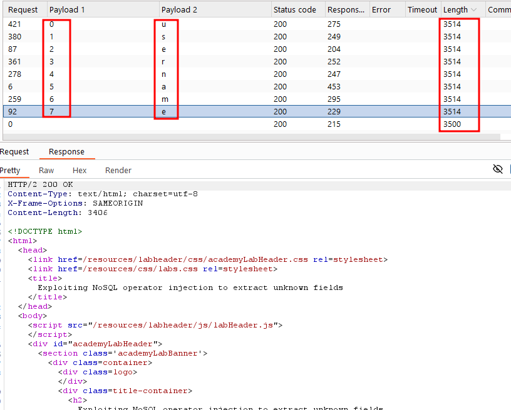Click payload 2 value 'r'
The width and height of the screenshot is (511, 410).
click(163, 62)
